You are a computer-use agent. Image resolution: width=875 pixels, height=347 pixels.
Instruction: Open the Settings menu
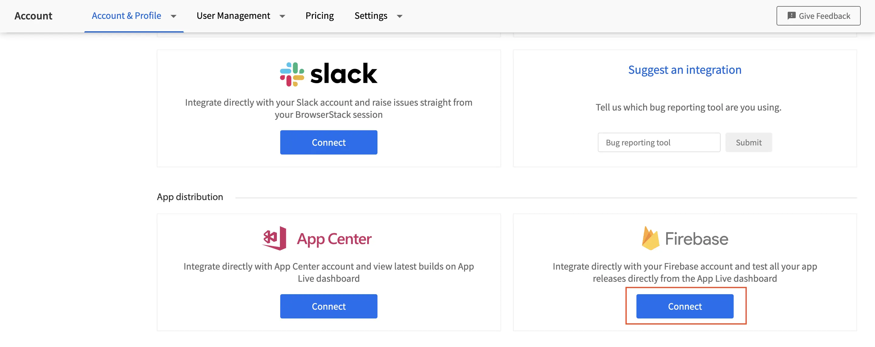(x=370, y=15)
